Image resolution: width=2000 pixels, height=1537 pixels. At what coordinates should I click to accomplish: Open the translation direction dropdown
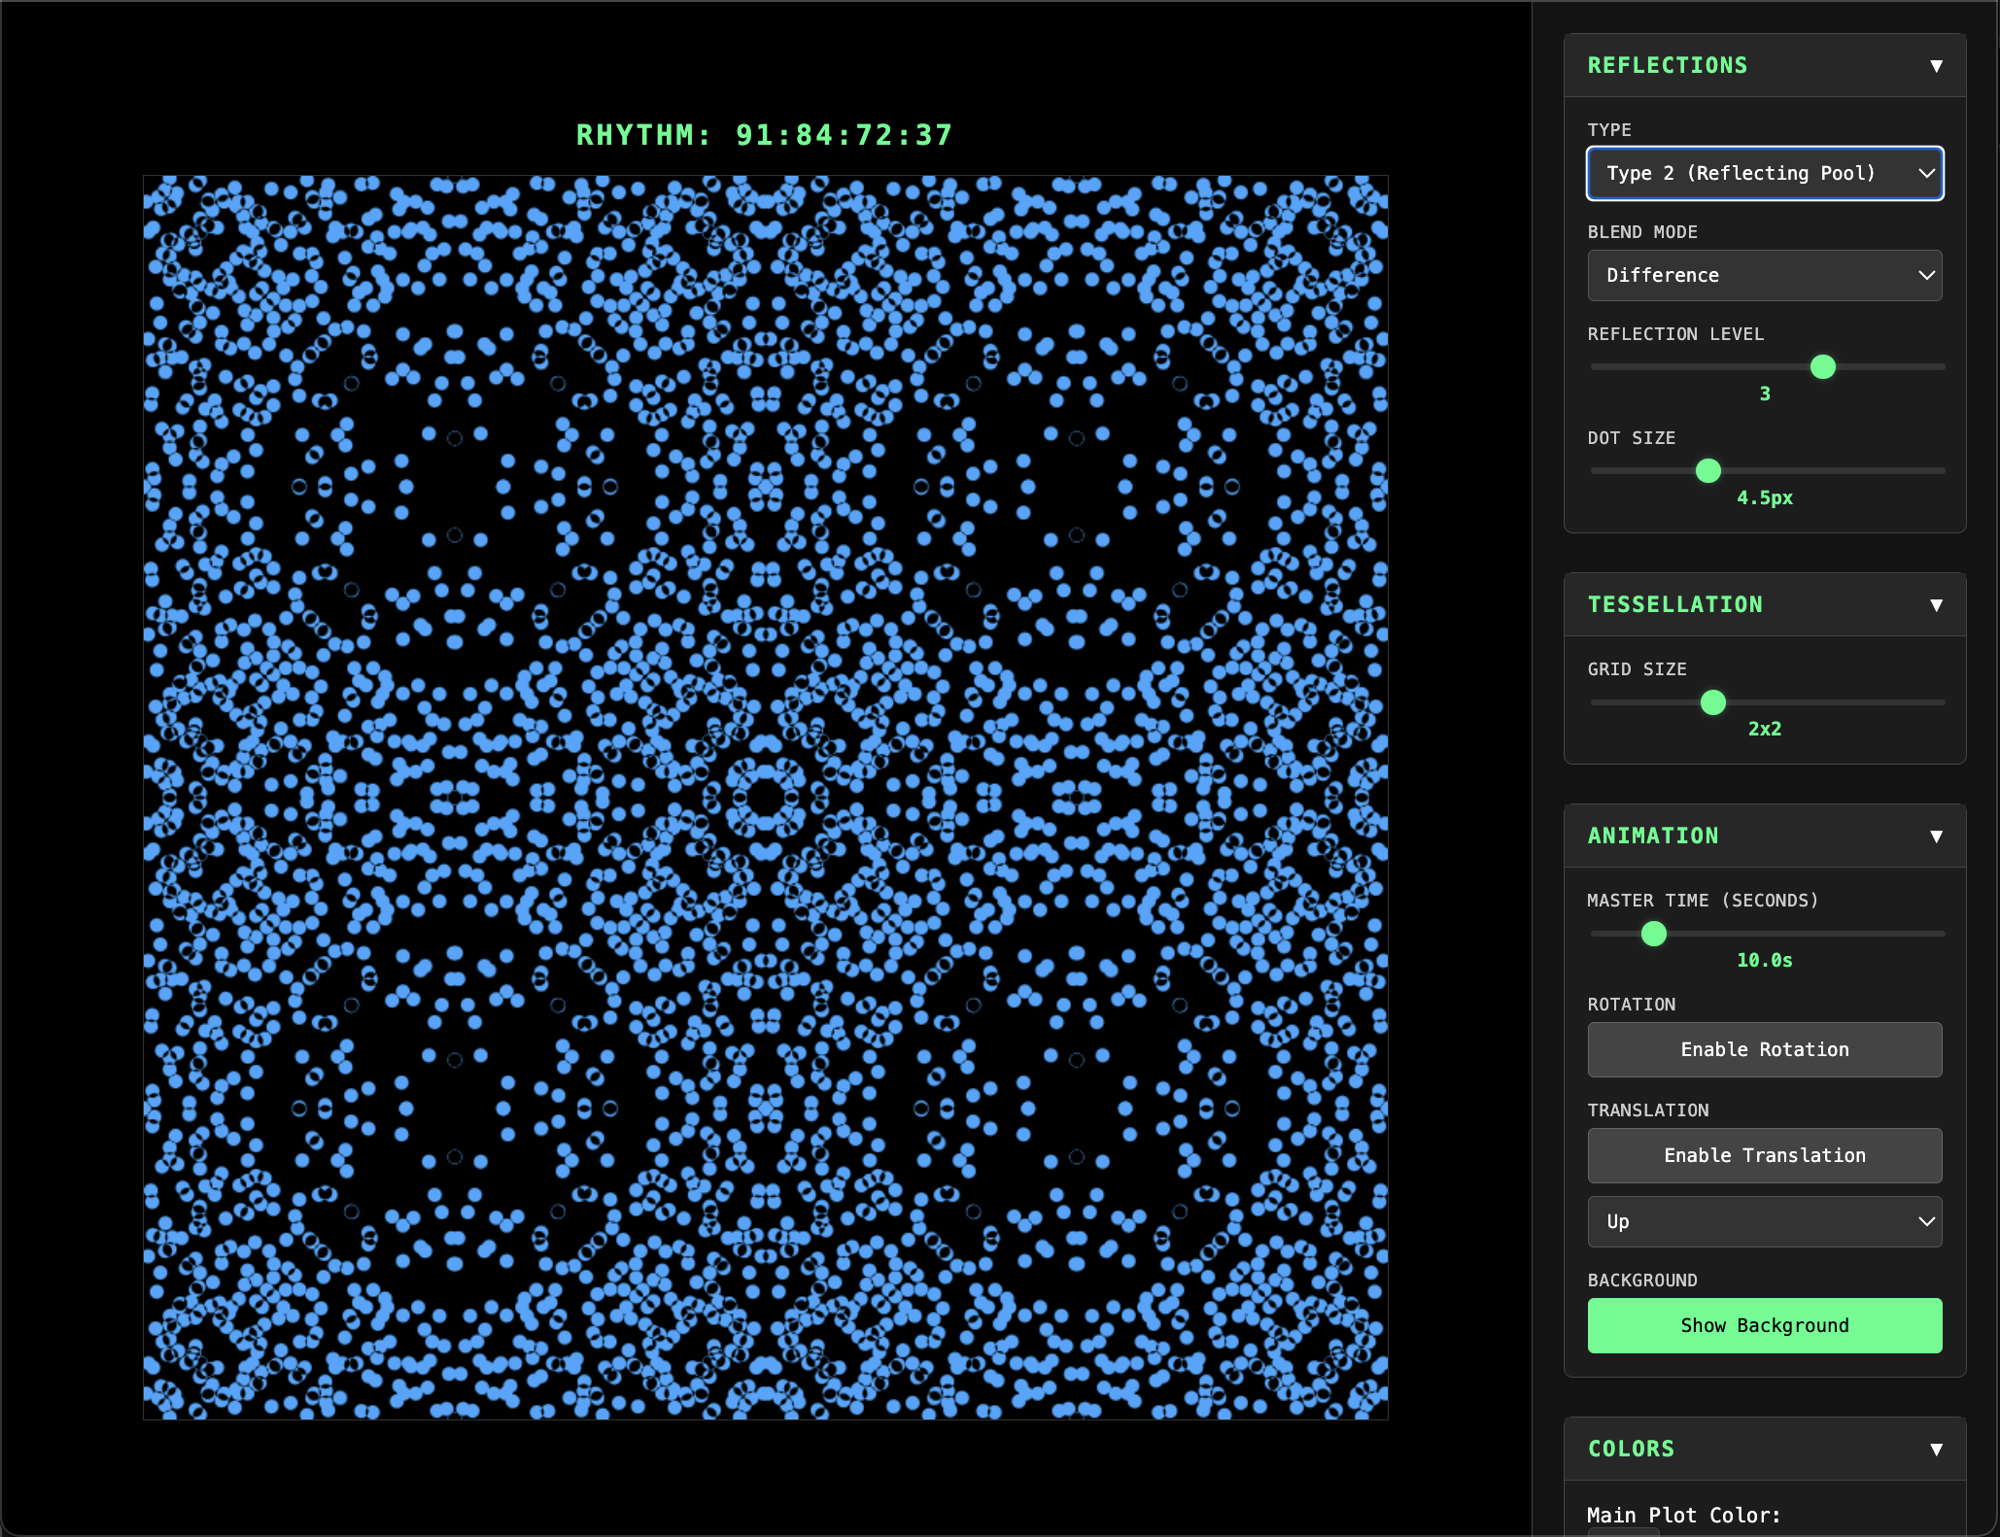pos(1764,1221)
